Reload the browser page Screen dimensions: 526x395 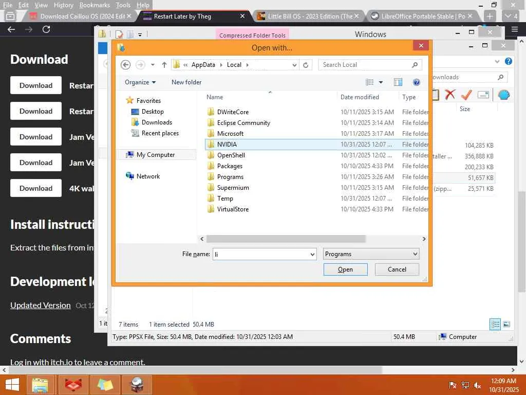point(46,29)
